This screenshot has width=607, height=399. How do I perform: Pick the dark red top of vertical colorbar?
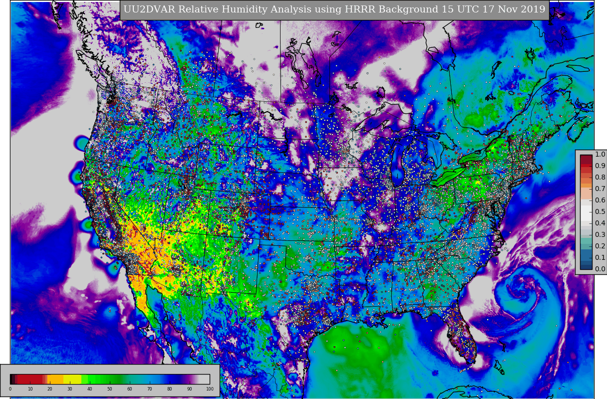(x=586, y=160)
